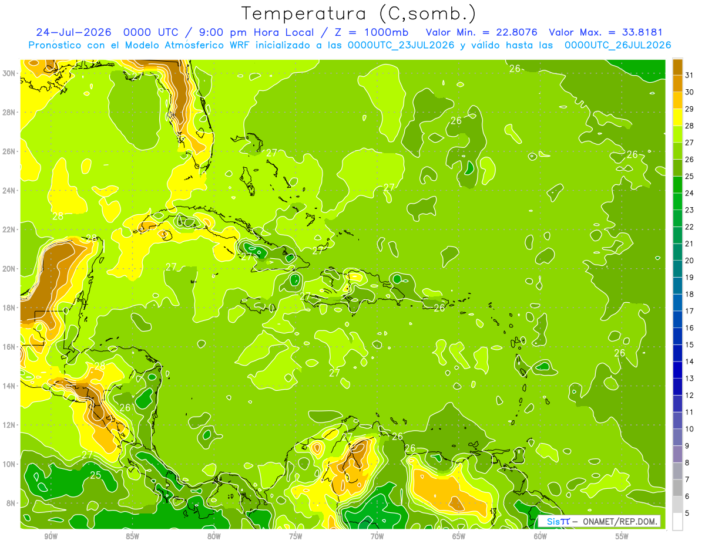
Task: Click the '26N' latitude axis label
Action: (9, 151)
